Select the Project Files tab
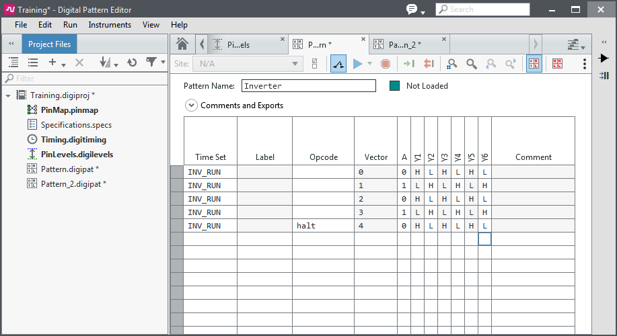 [49, 44]
